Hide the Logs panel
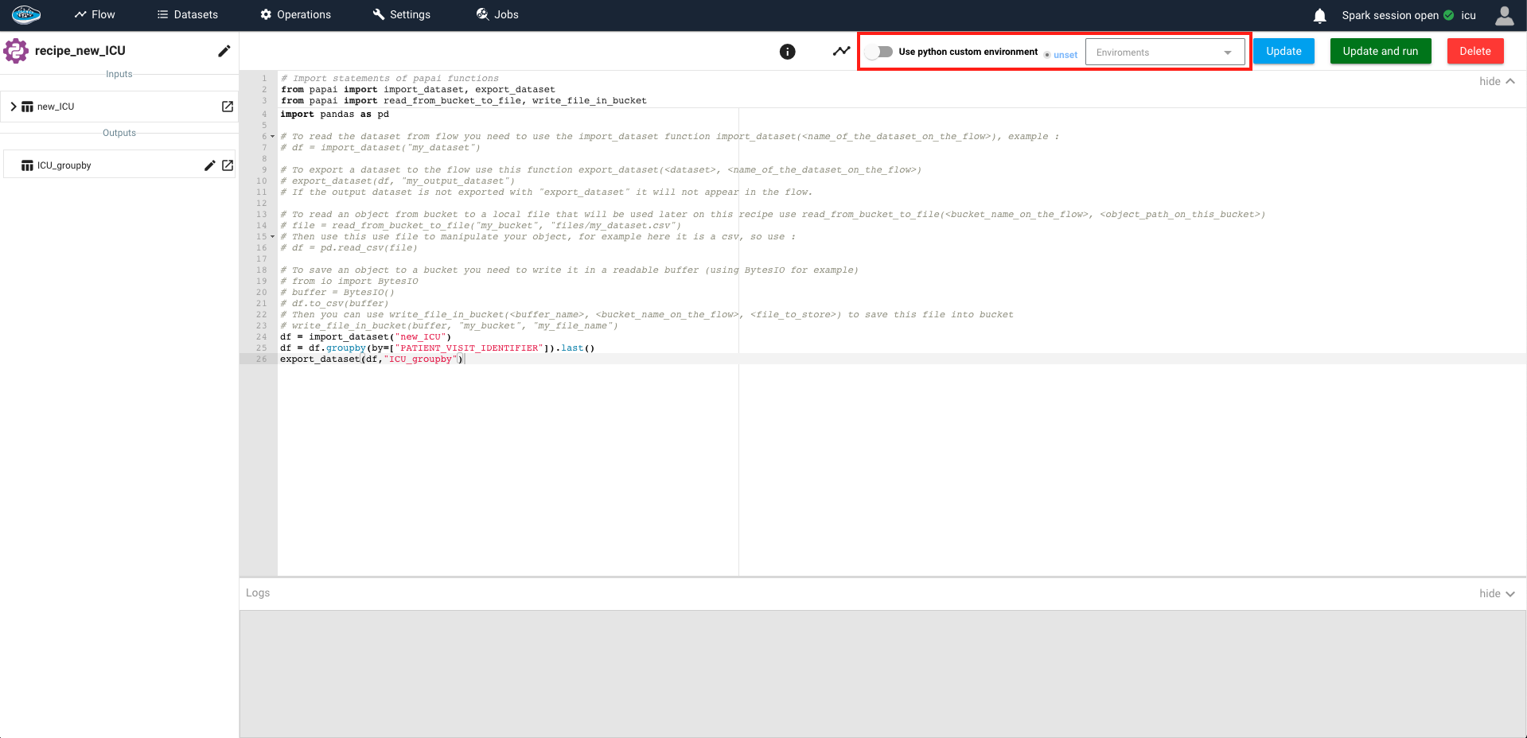Viewport: 1527px width, 738px height. click(1497, 593)
